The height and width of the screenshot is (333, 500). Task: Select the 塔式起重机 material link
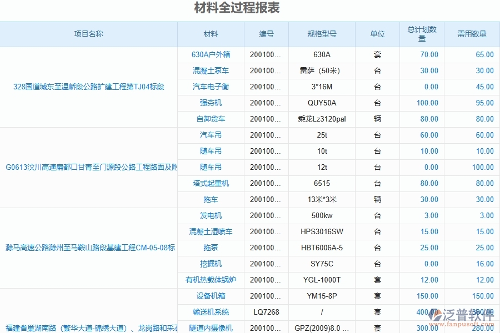[x=210, y=183]
